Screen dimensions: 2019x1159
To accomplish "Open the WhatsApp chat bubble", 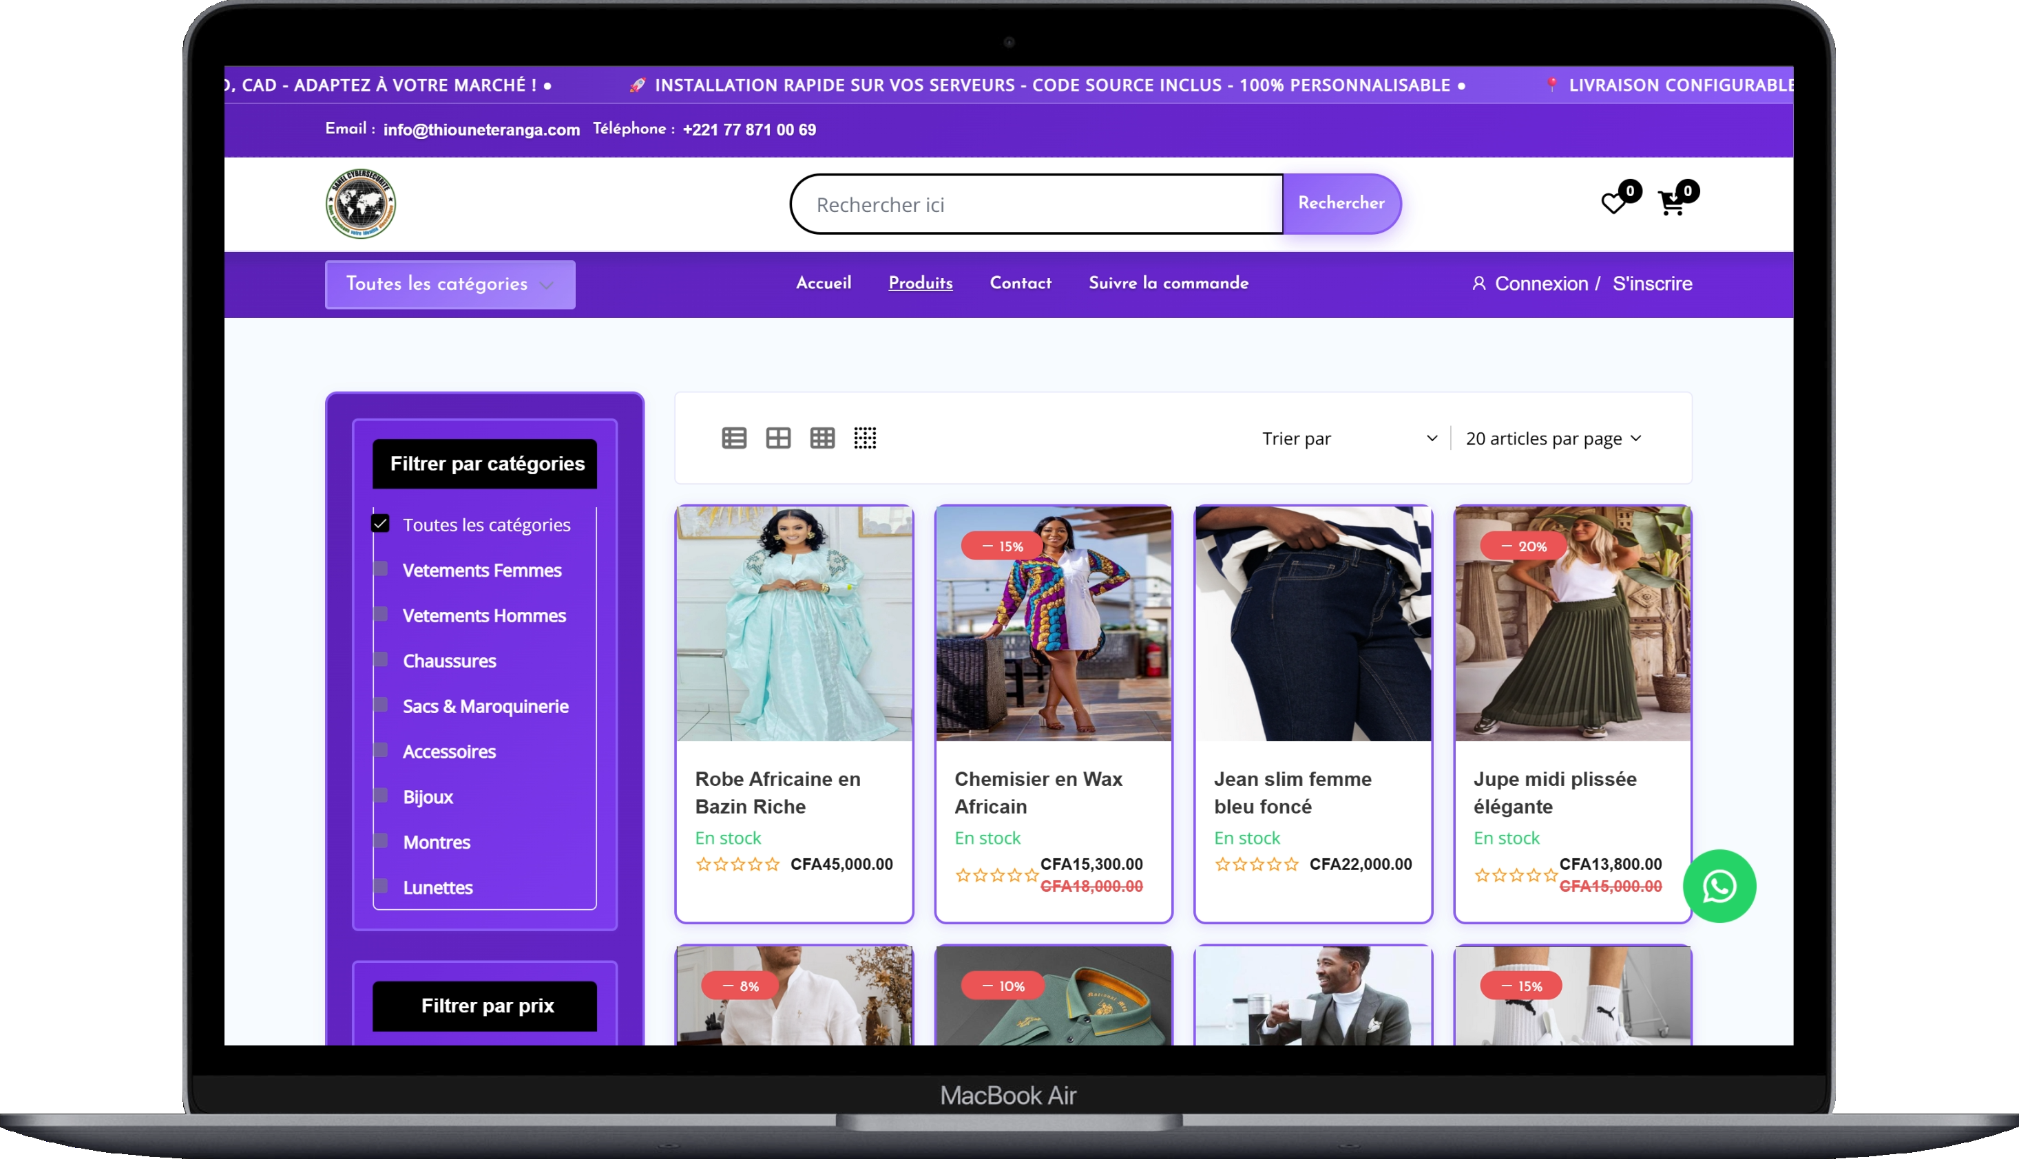I will click(x=1719, y=886).
